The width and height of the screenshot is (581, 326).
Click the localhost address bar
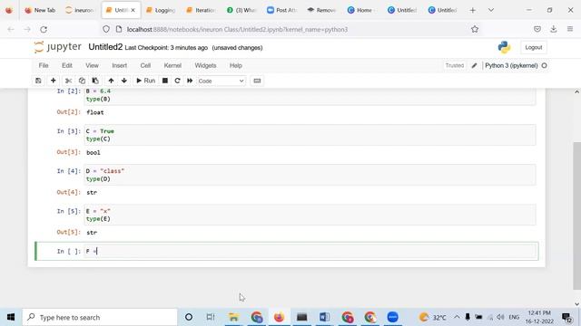click(x=237, y=29)
